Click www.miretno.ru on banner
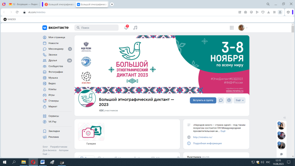Viewport: 295px width, 166px height. (x=234, y=91)
